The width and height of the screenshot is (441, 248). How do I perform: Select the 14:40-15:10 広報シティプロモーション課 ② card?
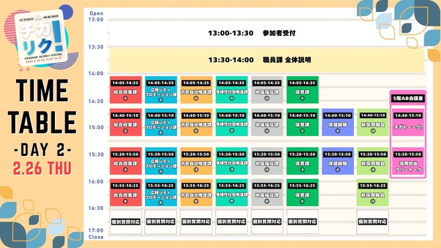[x=161, y=122]
